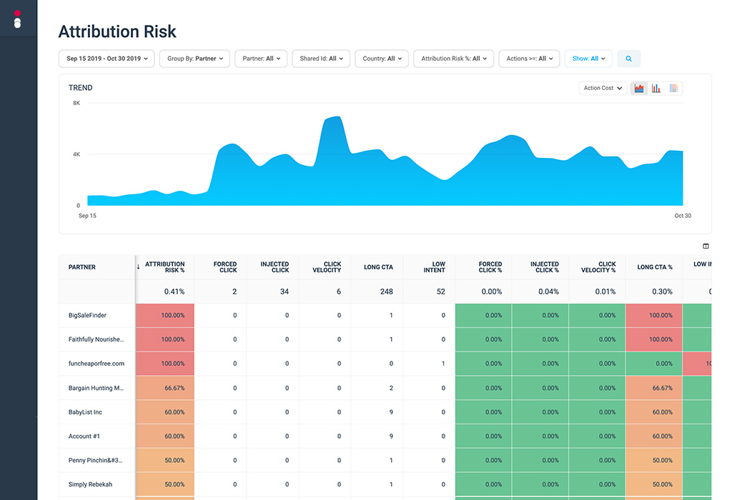The height and width of the screenshot is (500, 732).
Task: Select the BigSaleFinder partner row
Action: coord(87,315)
